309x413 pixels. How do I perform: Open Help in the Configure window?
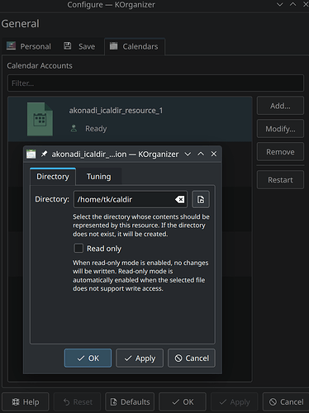26,401
